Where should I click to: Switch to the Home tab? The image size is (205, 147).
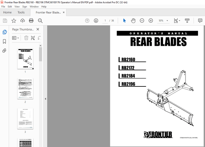7,12
